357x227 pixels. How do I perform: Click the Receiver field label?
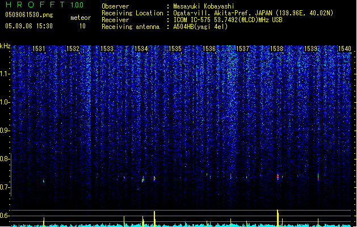click(x=115, y=20)
